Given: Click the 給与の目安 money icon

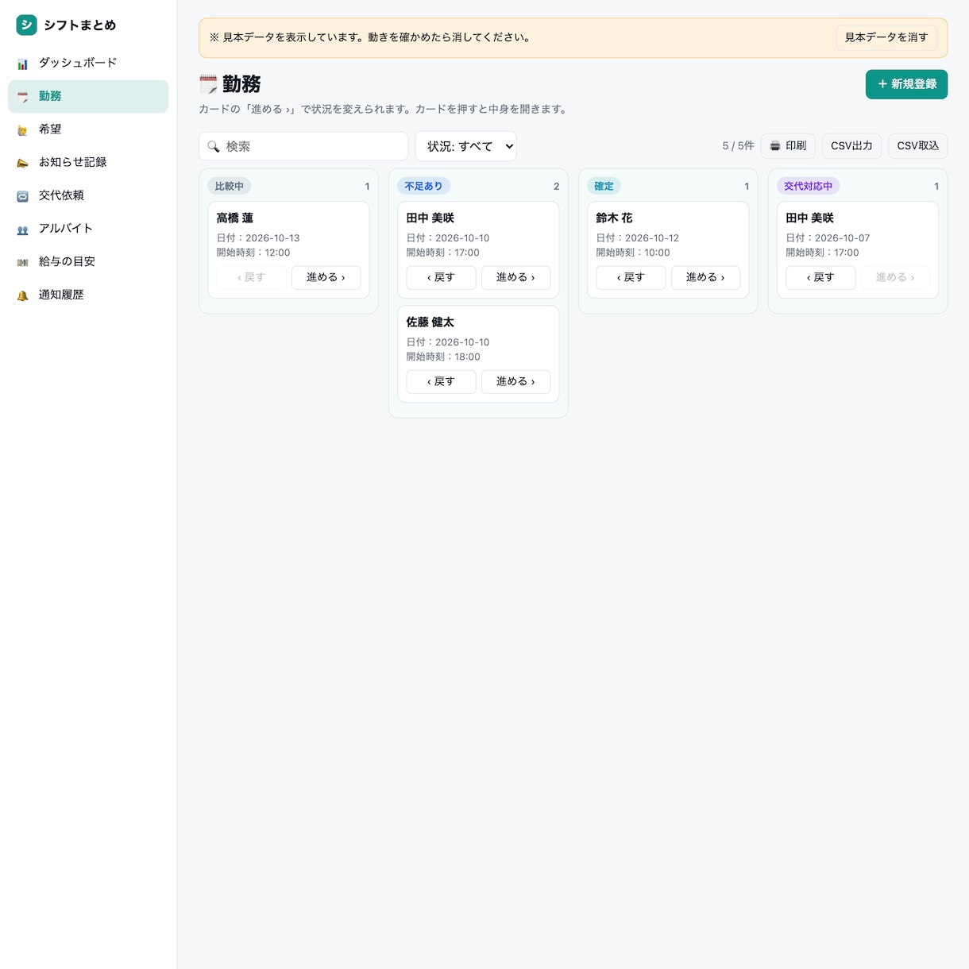Looking at the screenshot, I should click(x=23, y=262).
